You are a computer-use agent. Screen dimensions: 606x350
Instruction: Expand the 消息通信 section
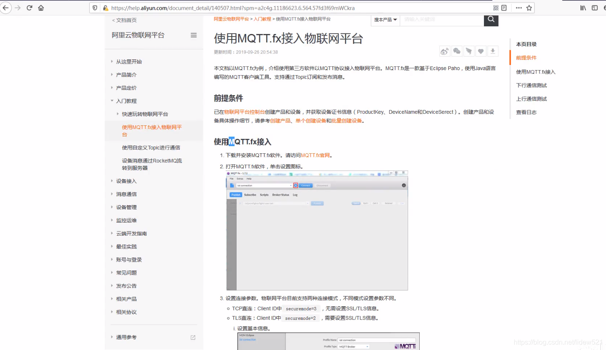pos(126,194)
